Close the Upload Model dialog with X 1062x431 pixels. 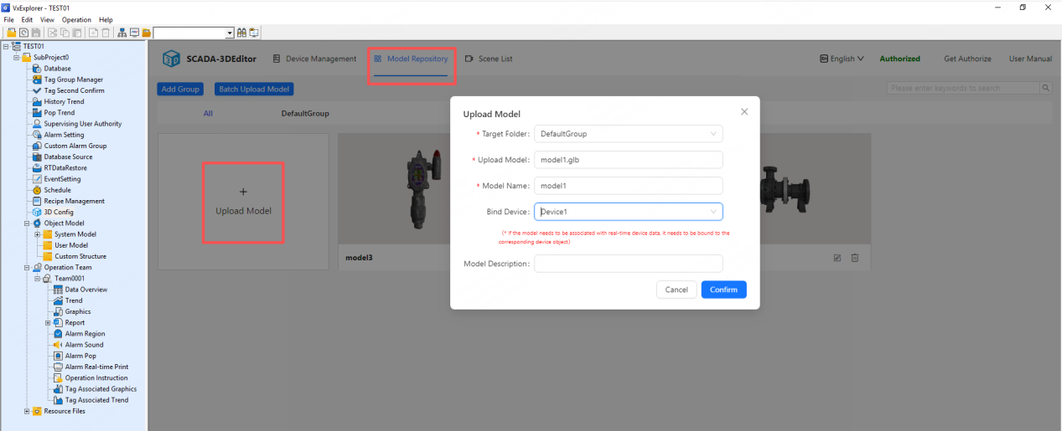pyautogui.click(x=744, y=111)
